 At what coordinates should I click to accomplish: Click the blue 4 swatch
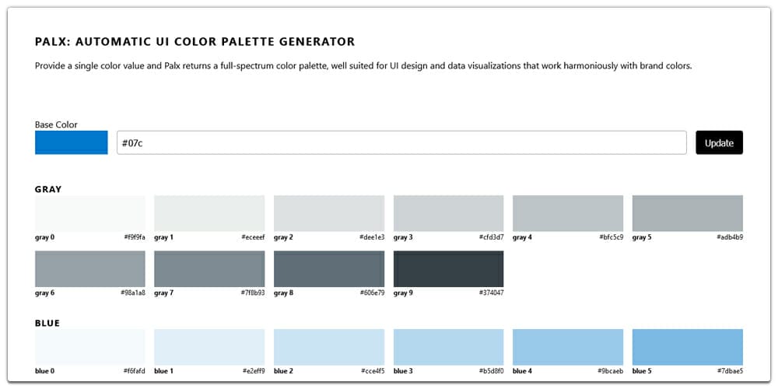coord(568,347)
